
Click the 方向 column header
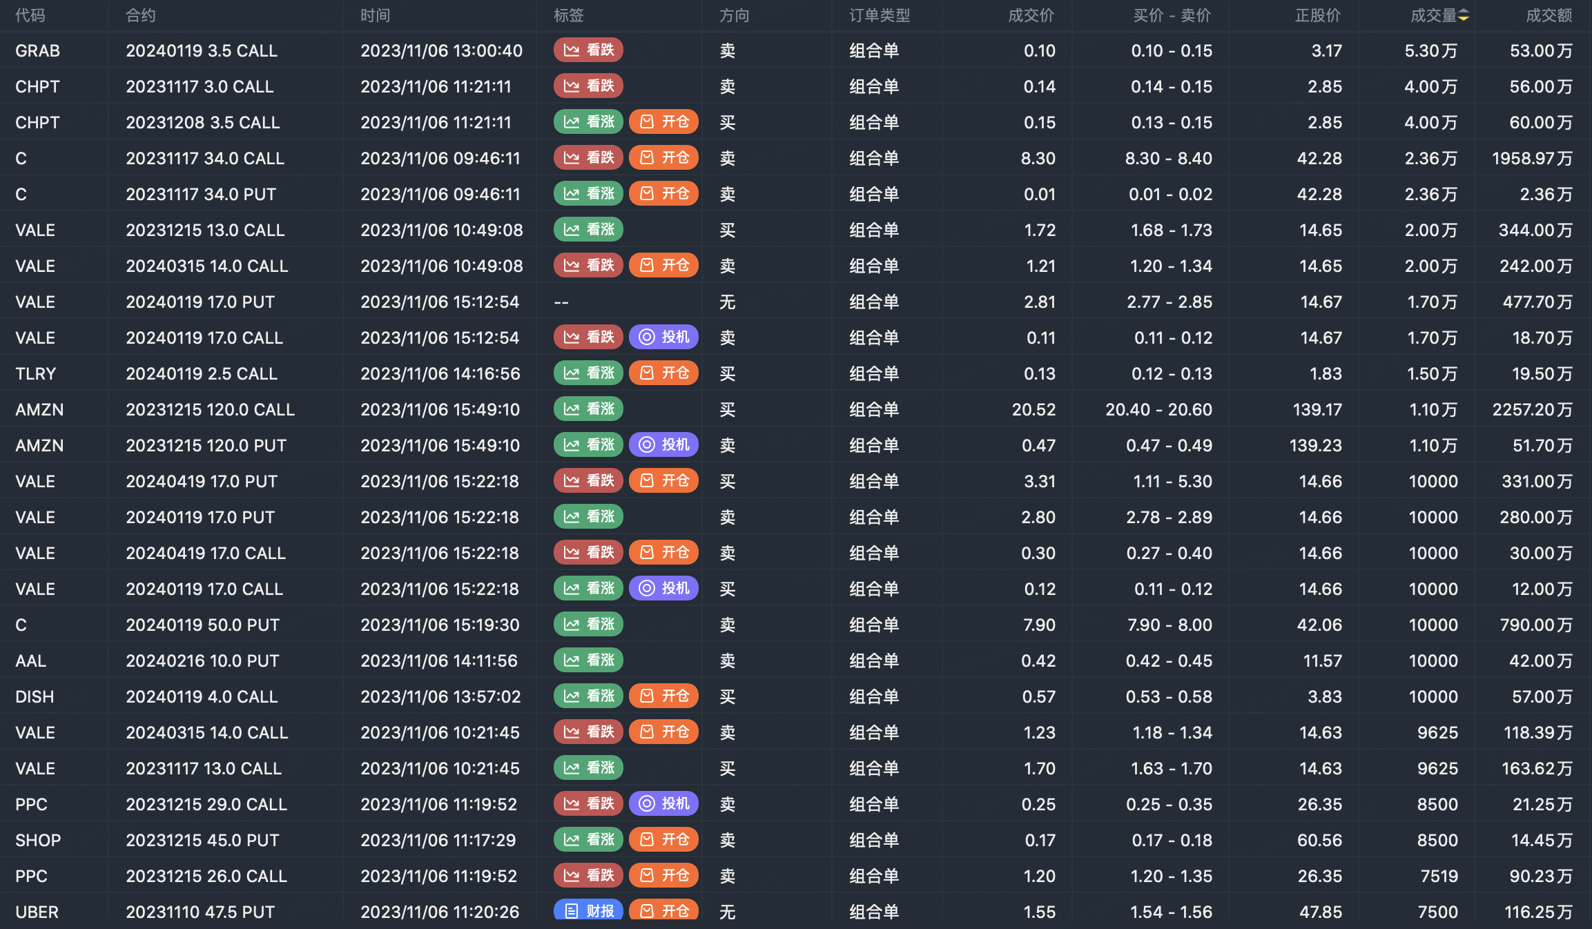(735, 15)
